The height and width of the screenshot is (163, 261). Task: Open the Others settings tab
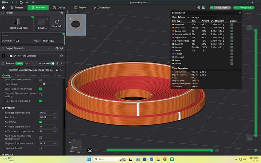coord(57,75)
